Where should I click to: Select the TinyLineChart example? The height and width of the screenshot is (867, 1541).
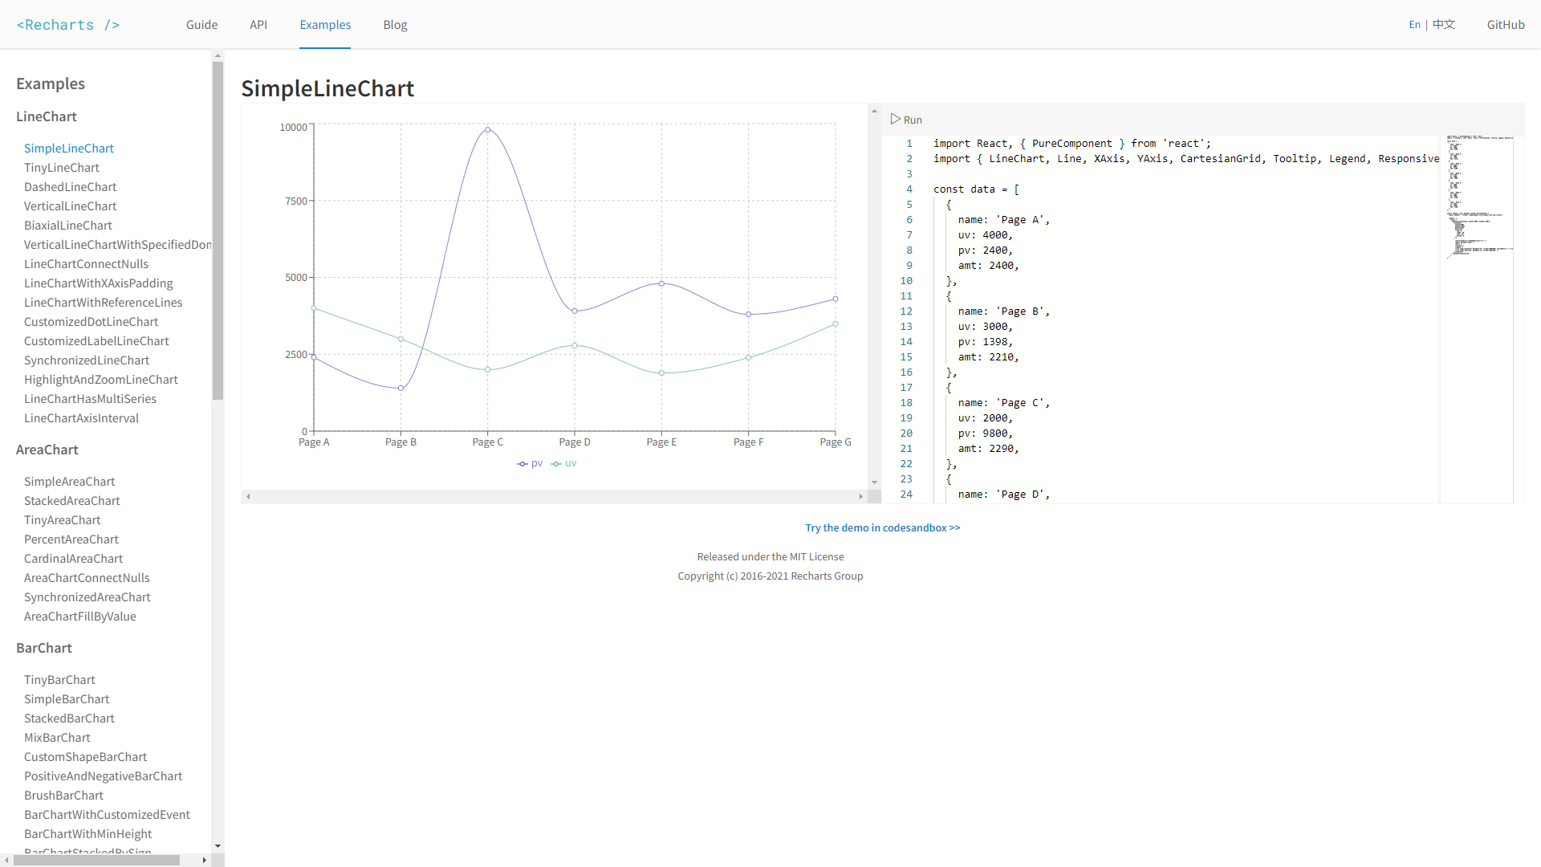(62, 167)
